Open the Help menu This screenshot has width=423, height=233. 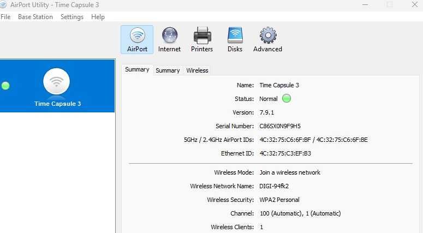click(98, 17)
